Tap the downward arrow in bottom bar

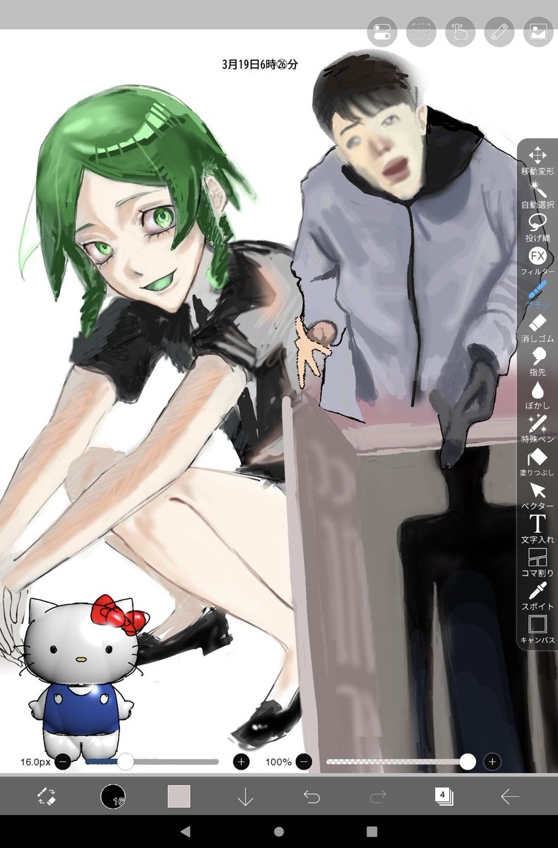pos(245,796)
